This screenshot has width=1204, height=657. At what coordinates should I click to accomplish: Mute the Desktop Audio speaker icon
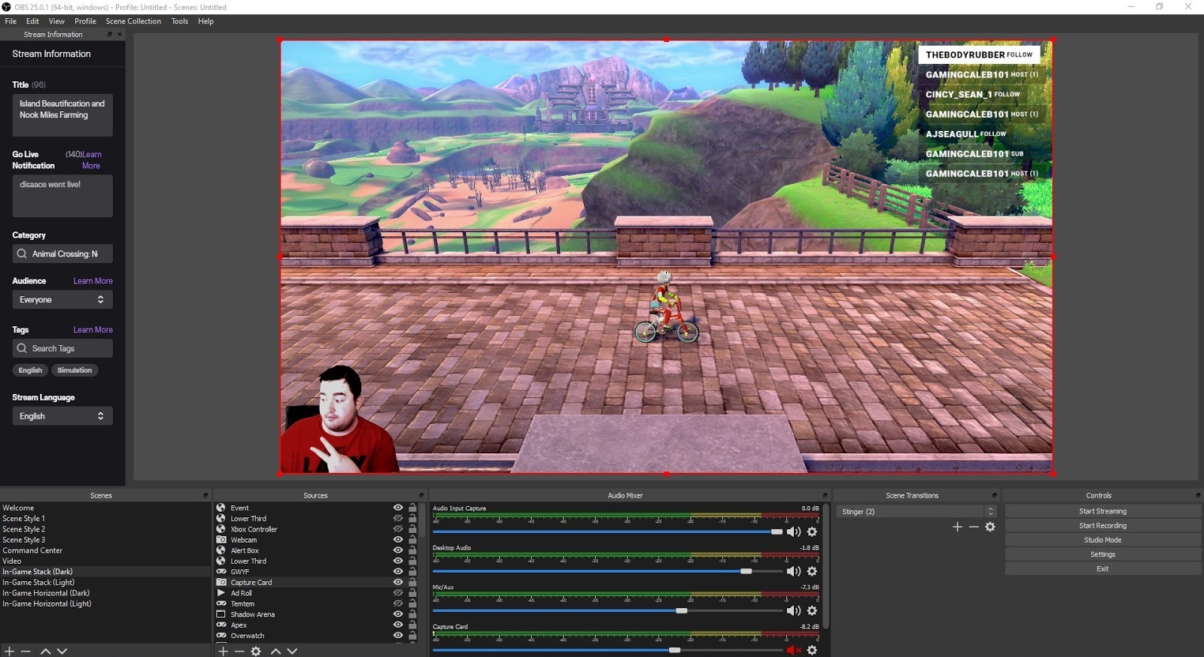pos(793,571)
